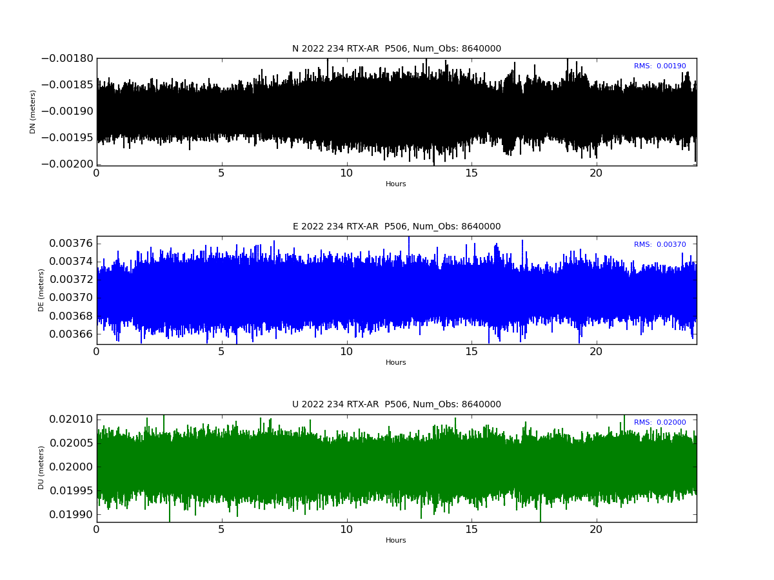
Task: Click the 0.01990 y-axis tick label
Action: (x=71, y=515)
